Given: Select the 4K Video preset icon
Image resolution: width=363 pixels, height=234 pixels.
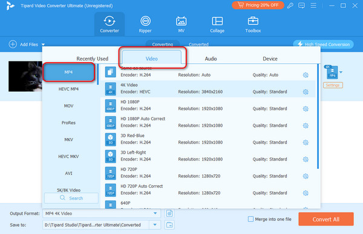Looking at the screenshot, I should pyautogui.click(x=111, y=89).
